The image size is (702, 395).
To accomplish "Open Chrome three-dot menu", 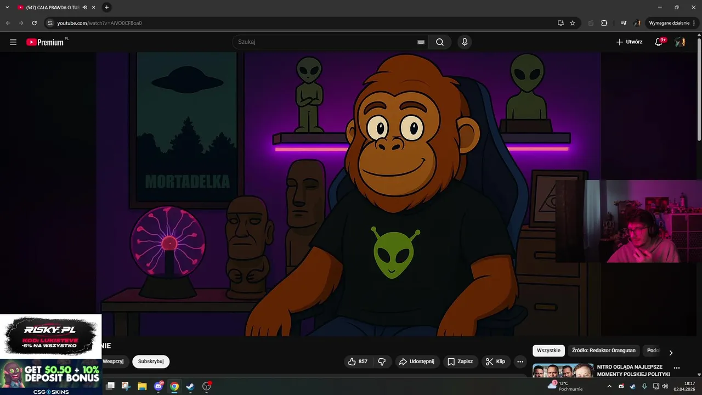I will point(694,23).
